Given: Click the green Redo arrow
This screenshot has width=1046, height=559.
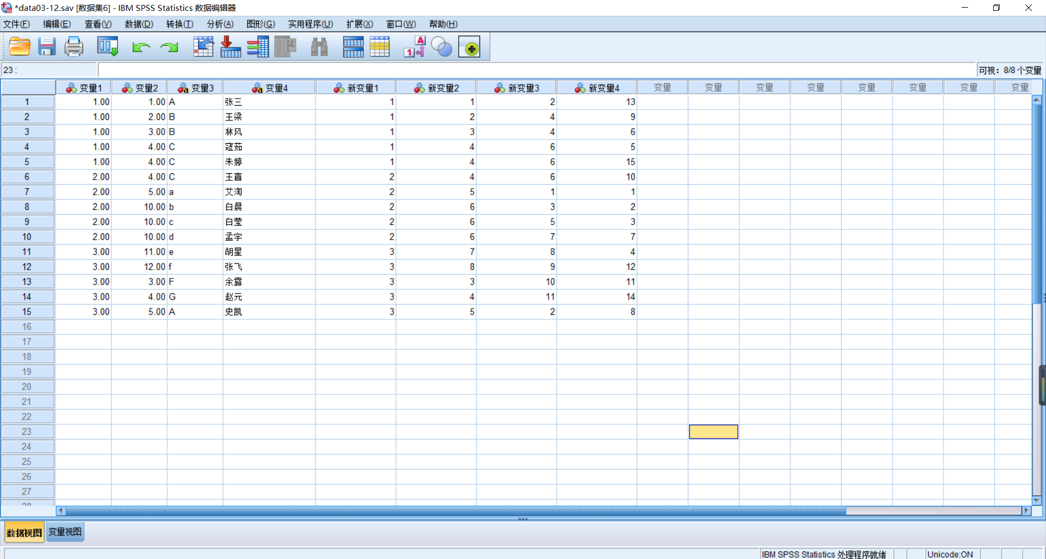Looking at the screenshot, I should (x=169, y=47).
